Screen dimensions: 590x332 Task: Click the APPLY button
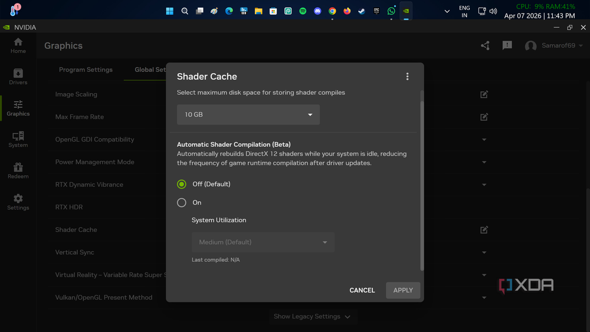coord(403,290)
